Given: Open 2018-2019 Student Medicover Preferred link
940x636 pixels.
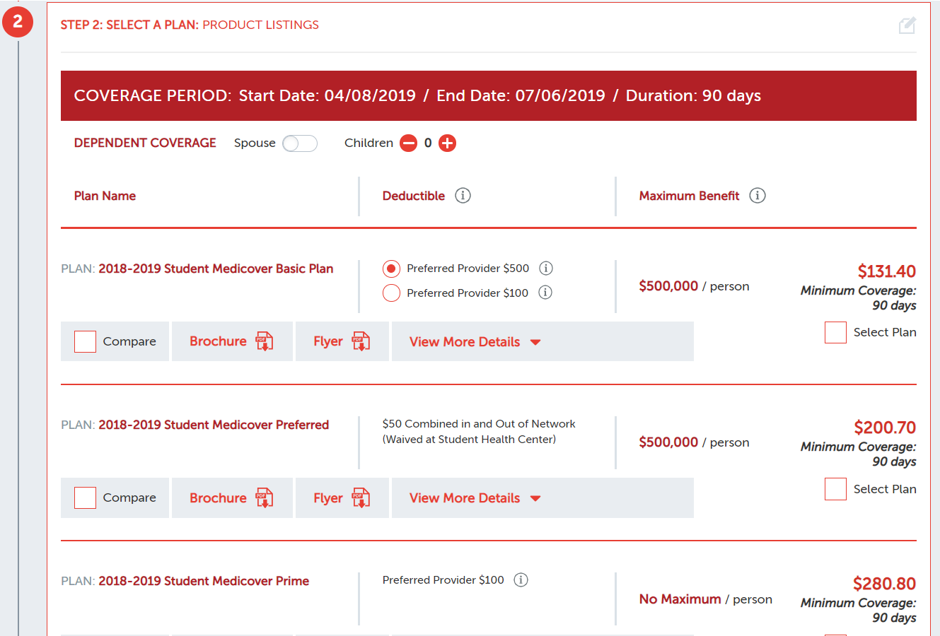Looking at the screenshot, I should tap(214, 425).
